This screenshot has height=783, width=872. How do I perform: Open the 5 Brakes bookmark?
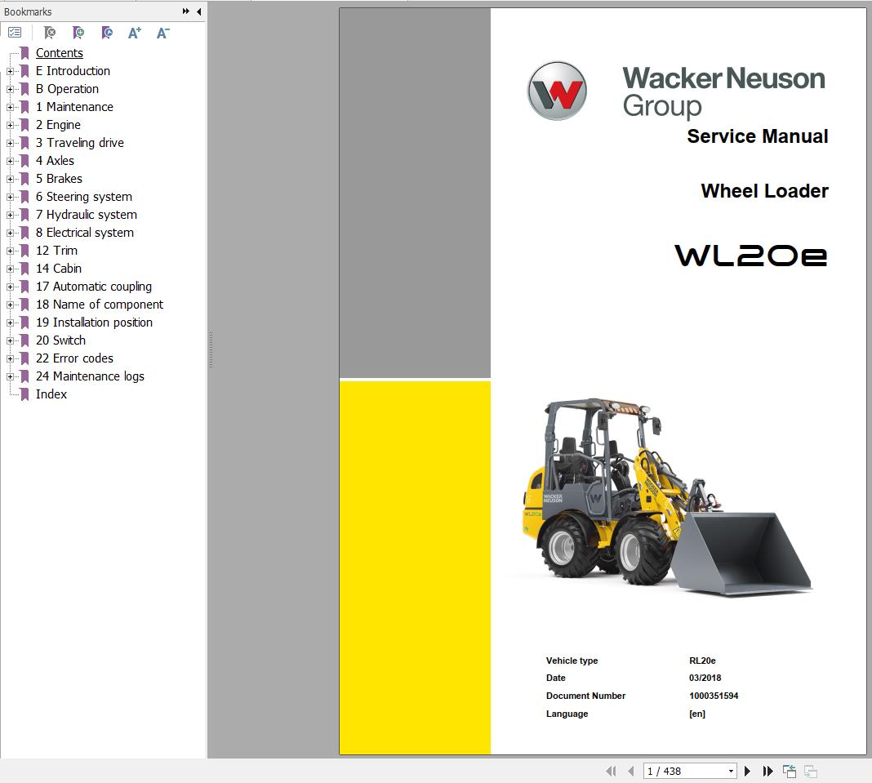(59, 179)
